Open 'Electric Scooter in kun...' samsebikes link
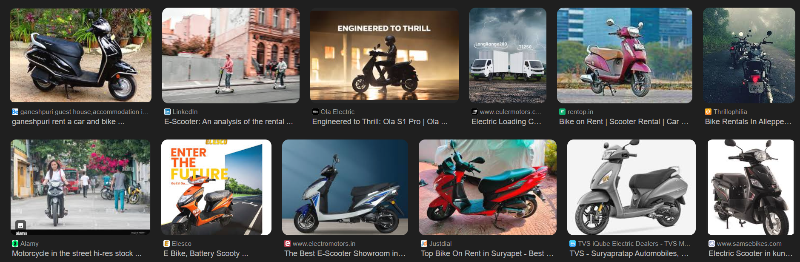Viewport: 800px width, 262px height. [751, 253]
